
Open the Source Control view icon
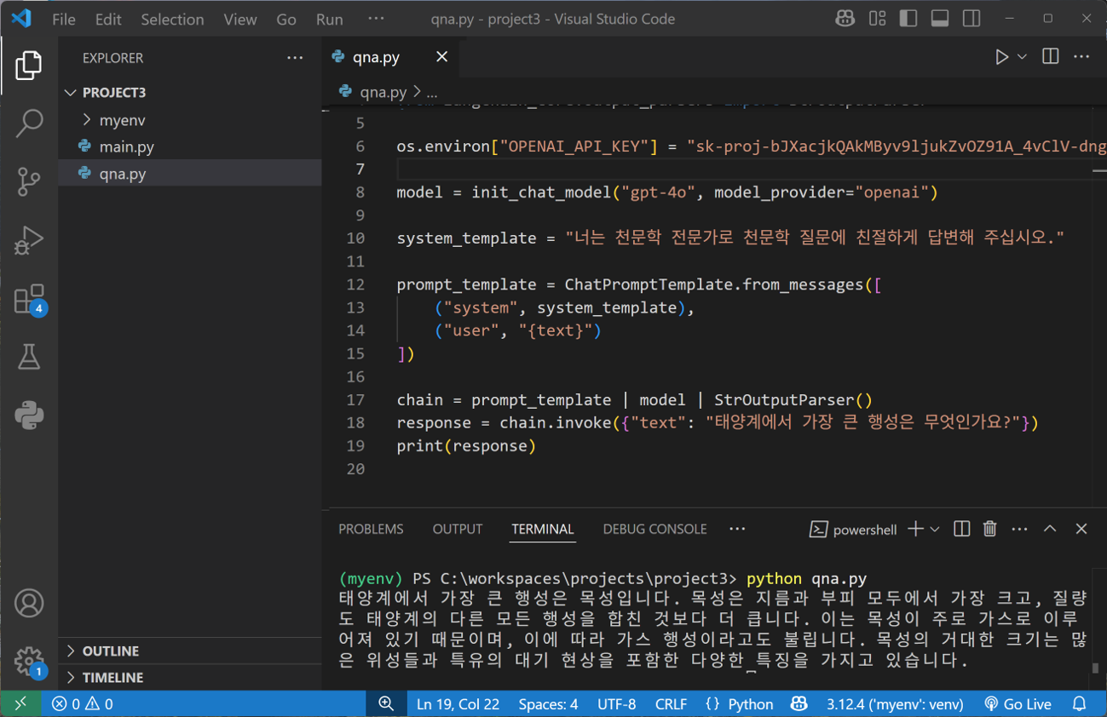tap(29, 181)
